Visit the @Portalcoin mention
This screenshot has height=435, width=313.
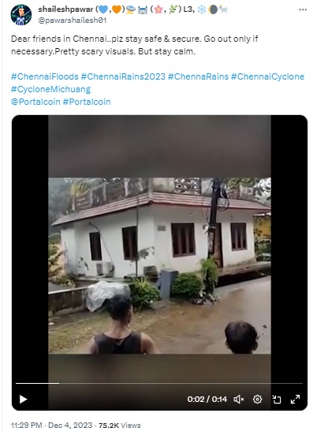[x=35, y=102]
